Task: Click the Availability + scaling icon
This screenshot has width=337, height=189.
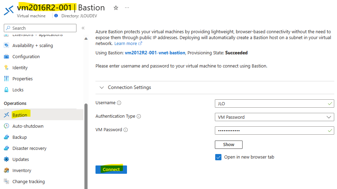Action: (x=7, y=45)
